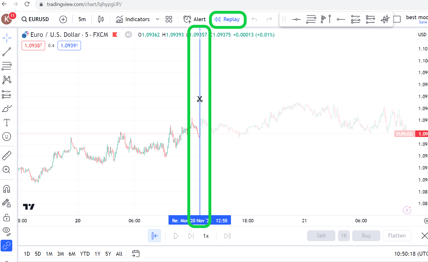428x262 pixels.
Task: Click the EURUSD symbol search field
Action: click(x=36, y=19)
